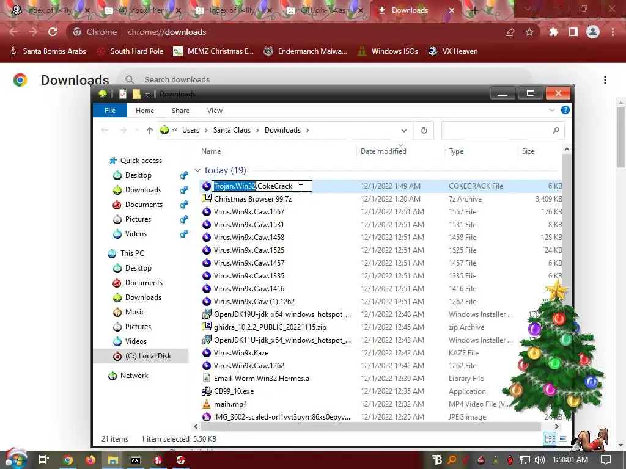Switch to large icons view layout

(563, 438)
